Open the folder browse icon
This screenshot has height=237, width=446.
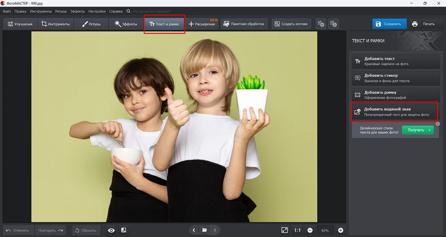pos(204,230)
